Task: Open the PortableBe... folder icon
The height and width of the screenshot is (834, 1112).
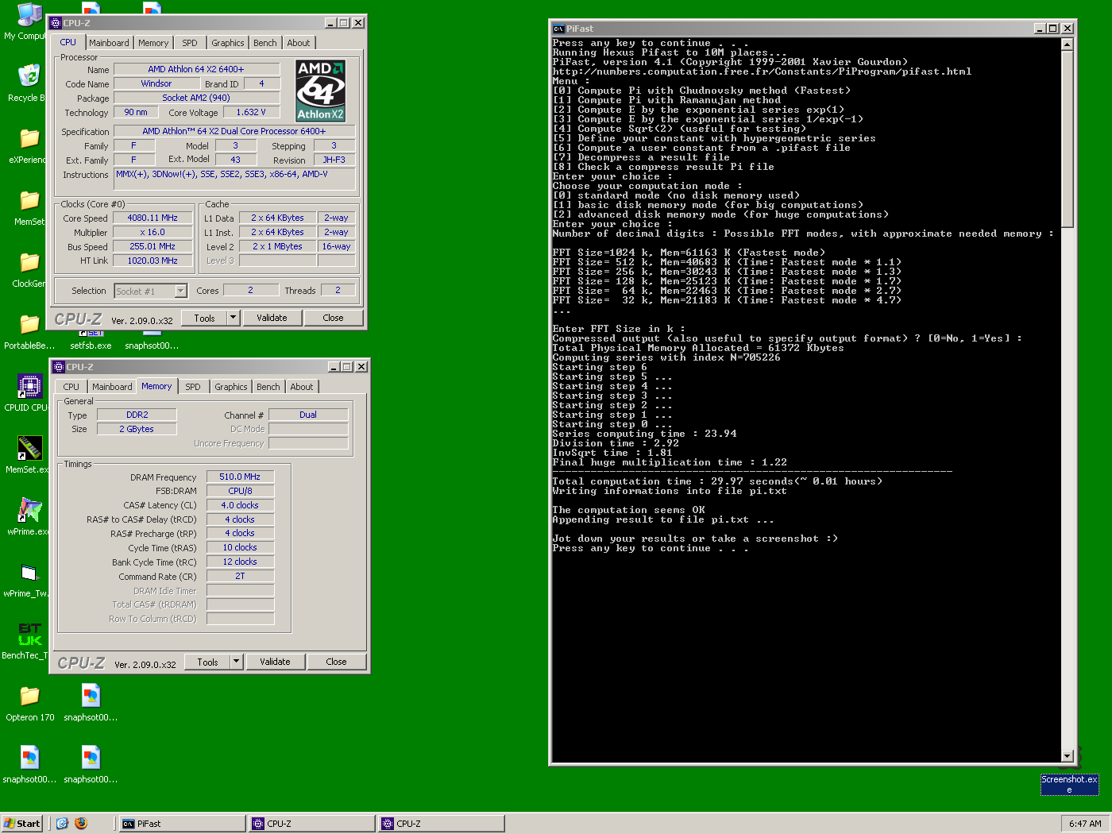Action: [x=29, y=325]
